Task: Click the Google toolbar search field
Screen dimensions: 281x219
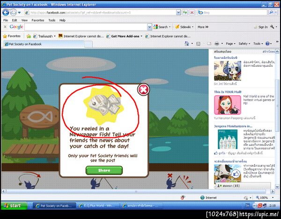Action: [x=86, y=27]
